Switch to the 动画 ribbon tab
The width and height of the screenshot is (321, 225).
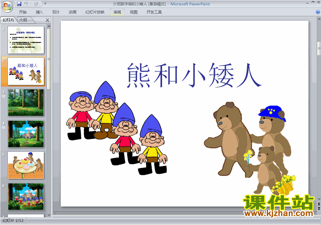[x=72, y=12]
